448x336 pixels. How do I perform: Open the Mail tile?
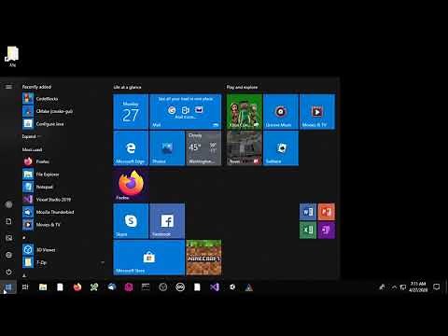[186, 111]
